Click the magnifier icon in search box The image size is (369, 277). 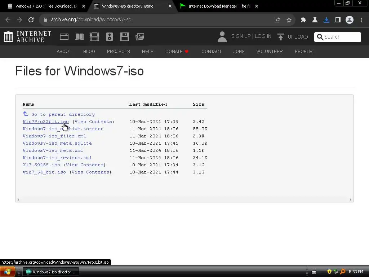coord(320,37)
